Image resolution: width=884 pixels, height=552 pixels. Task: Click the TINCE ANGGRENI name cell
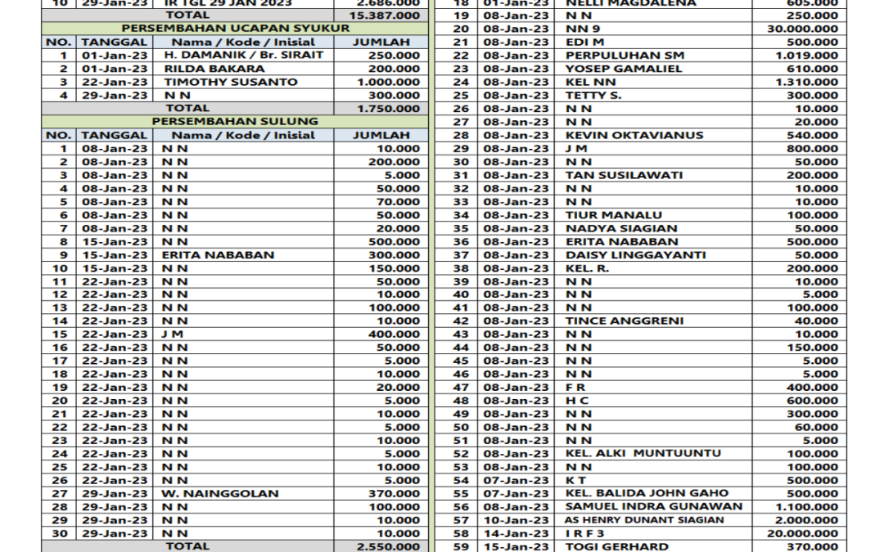coord(624,321)
